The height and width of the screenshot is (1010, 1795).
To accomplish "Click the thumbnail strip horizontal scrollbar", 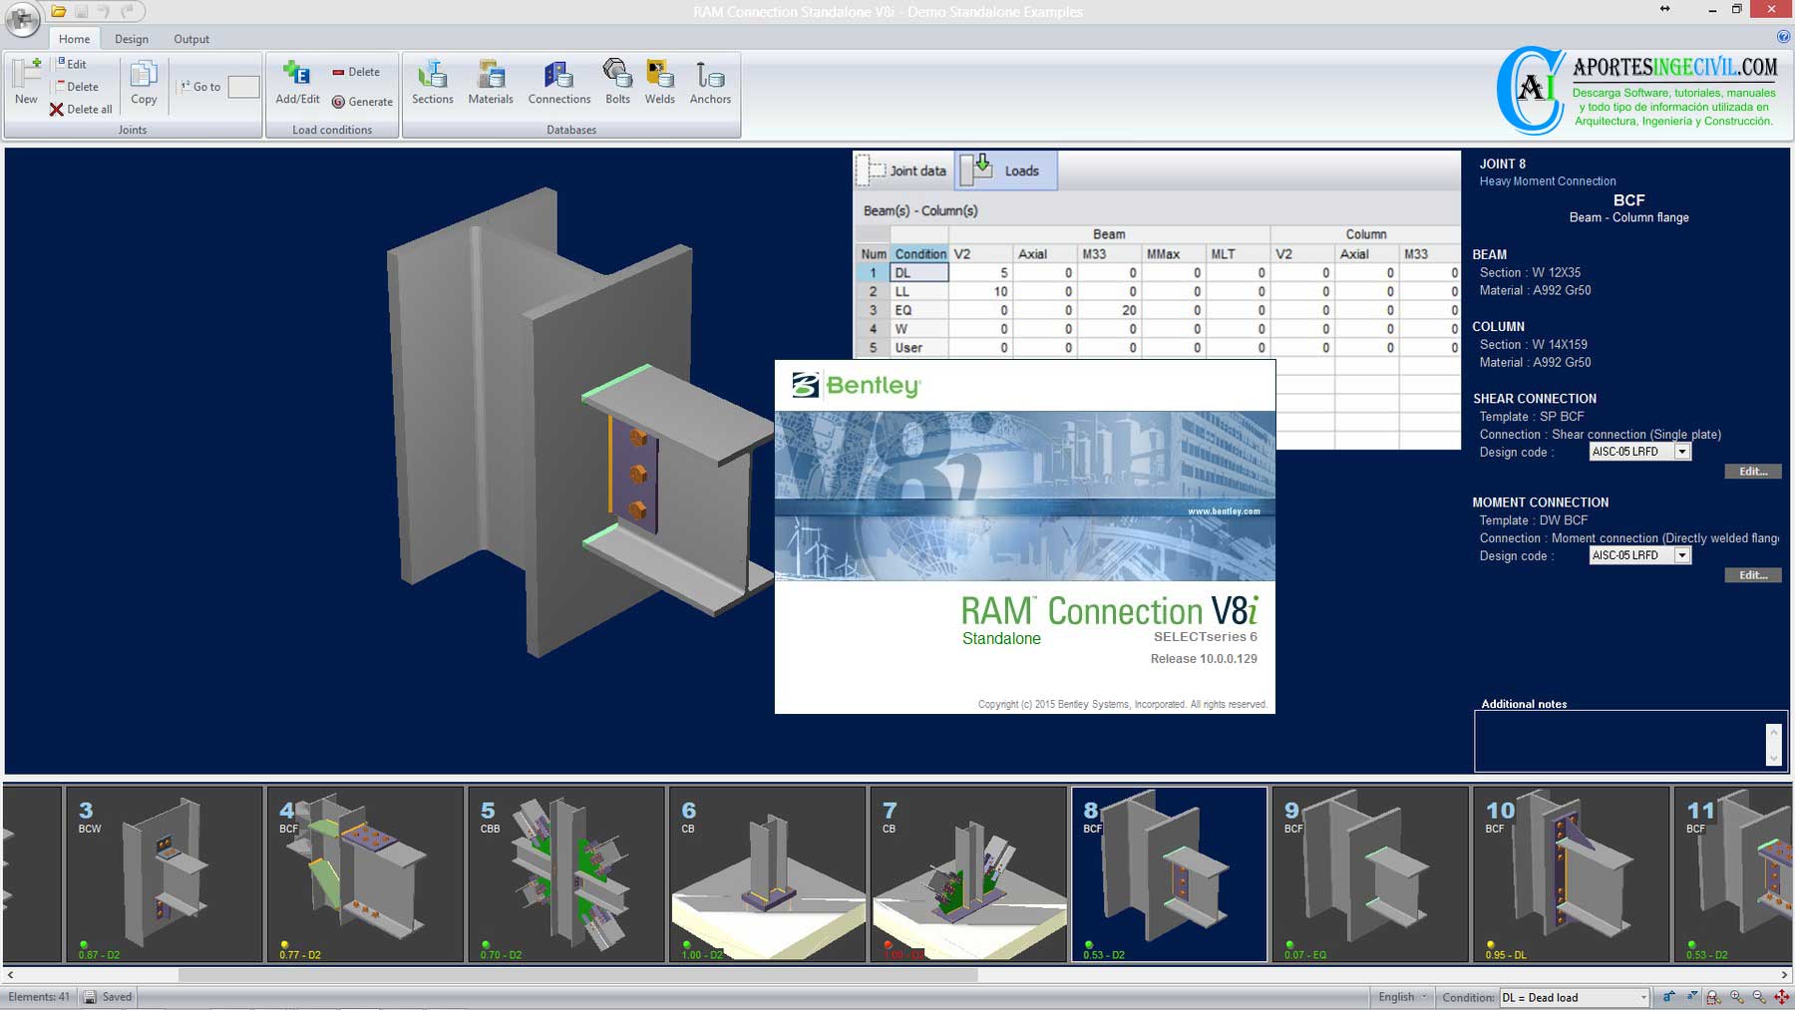I will click(x=578, y=975).
